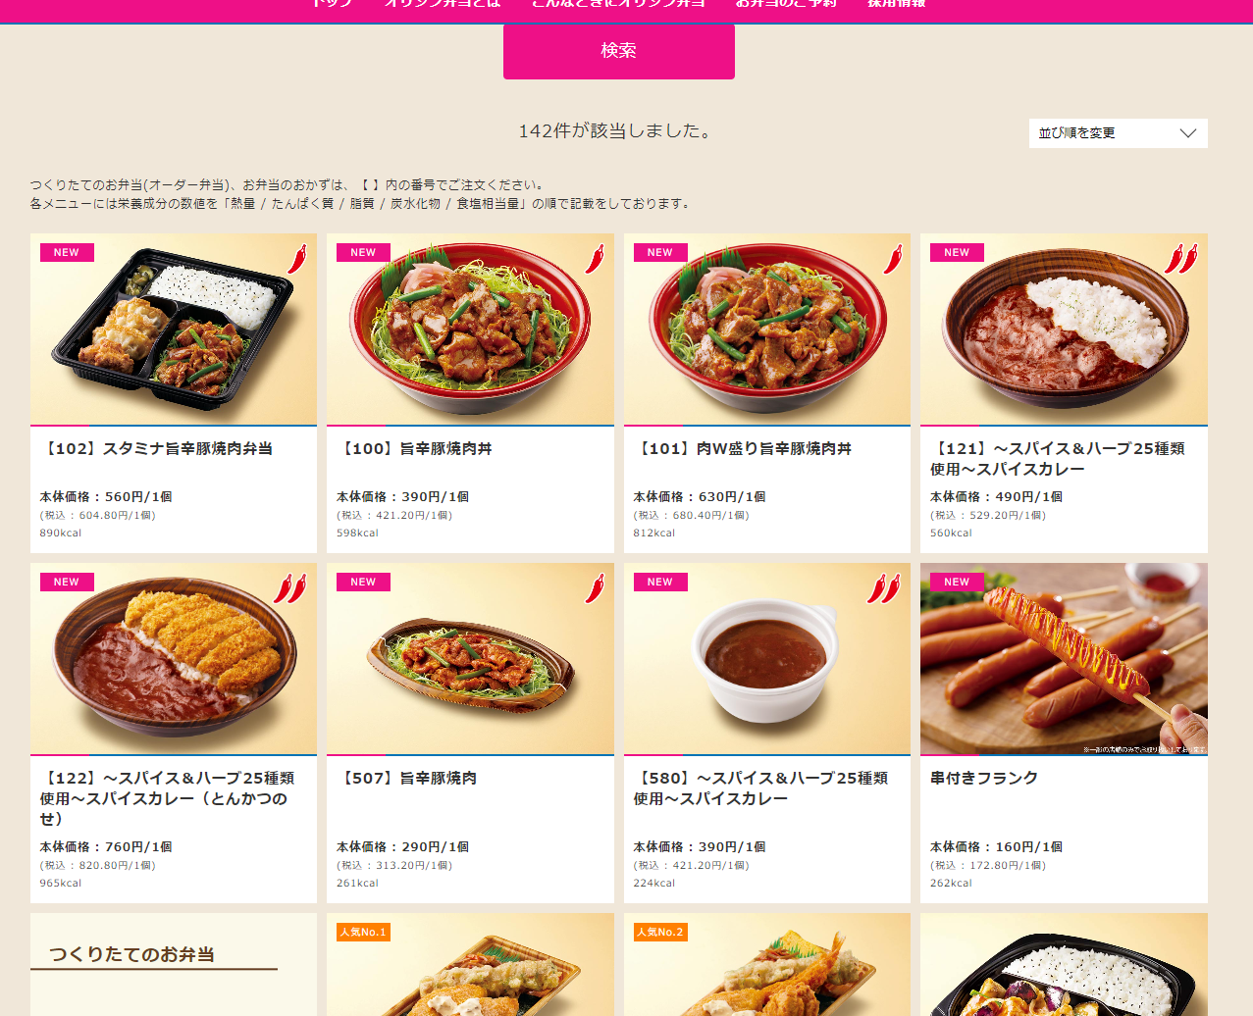
Task: Click the NEW badge on 旨辛豚焼肉丼 card
Action: tap(363, 252)
